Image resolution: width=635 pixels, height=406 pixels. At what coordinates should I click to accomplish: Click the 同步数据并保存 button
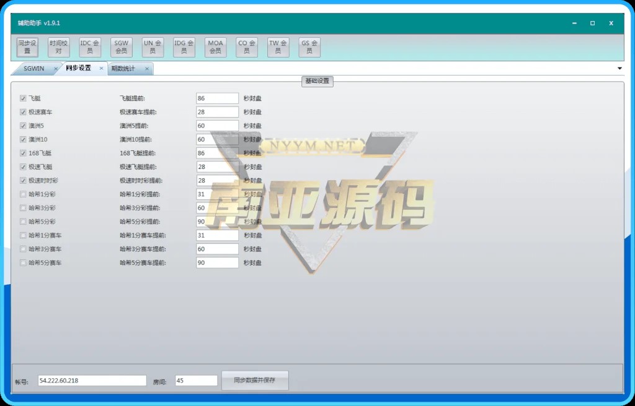(x=255, y=381)
